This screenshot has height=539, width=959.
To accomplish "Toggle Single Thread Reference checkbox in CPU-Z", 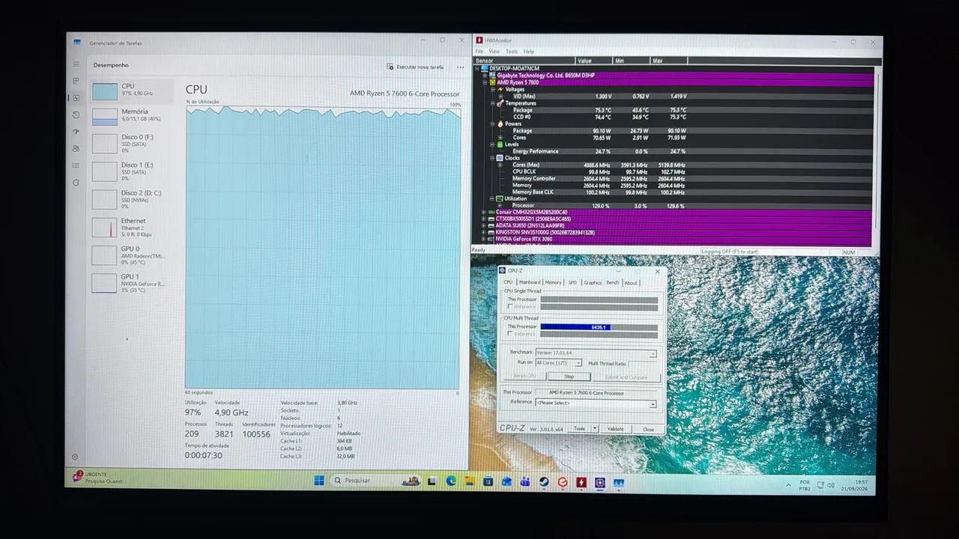I will (x=510, y=306).
